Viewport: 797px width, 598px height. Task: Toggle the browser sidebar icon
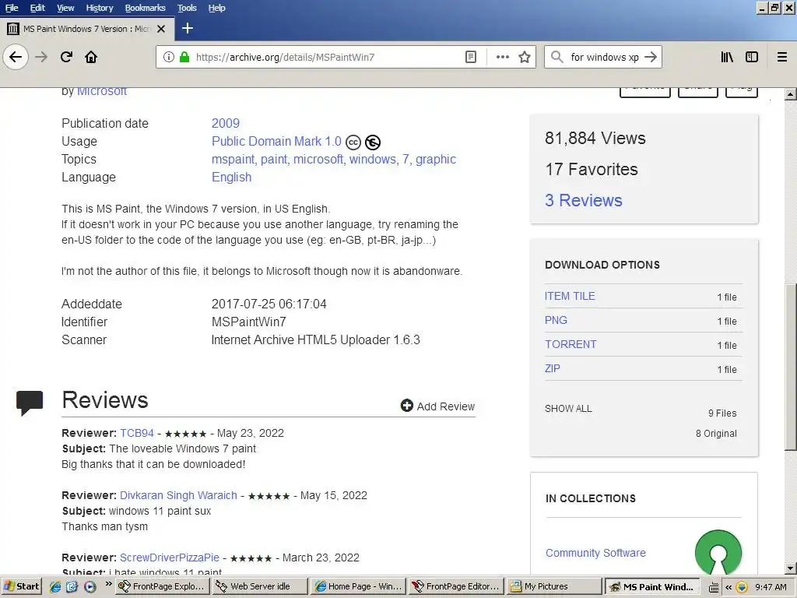pyautogui.click(x=752, y=57)
